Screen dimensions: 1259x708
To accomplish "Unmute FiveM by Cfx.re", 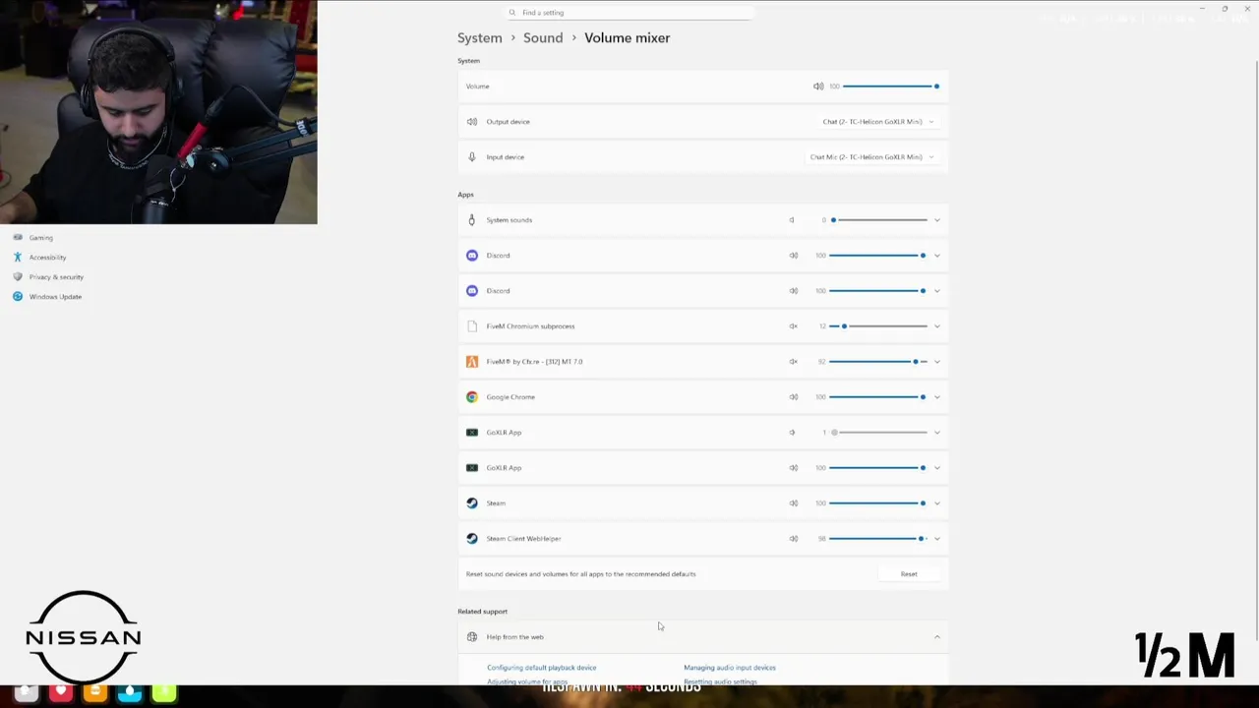I will tap(793, 362).
